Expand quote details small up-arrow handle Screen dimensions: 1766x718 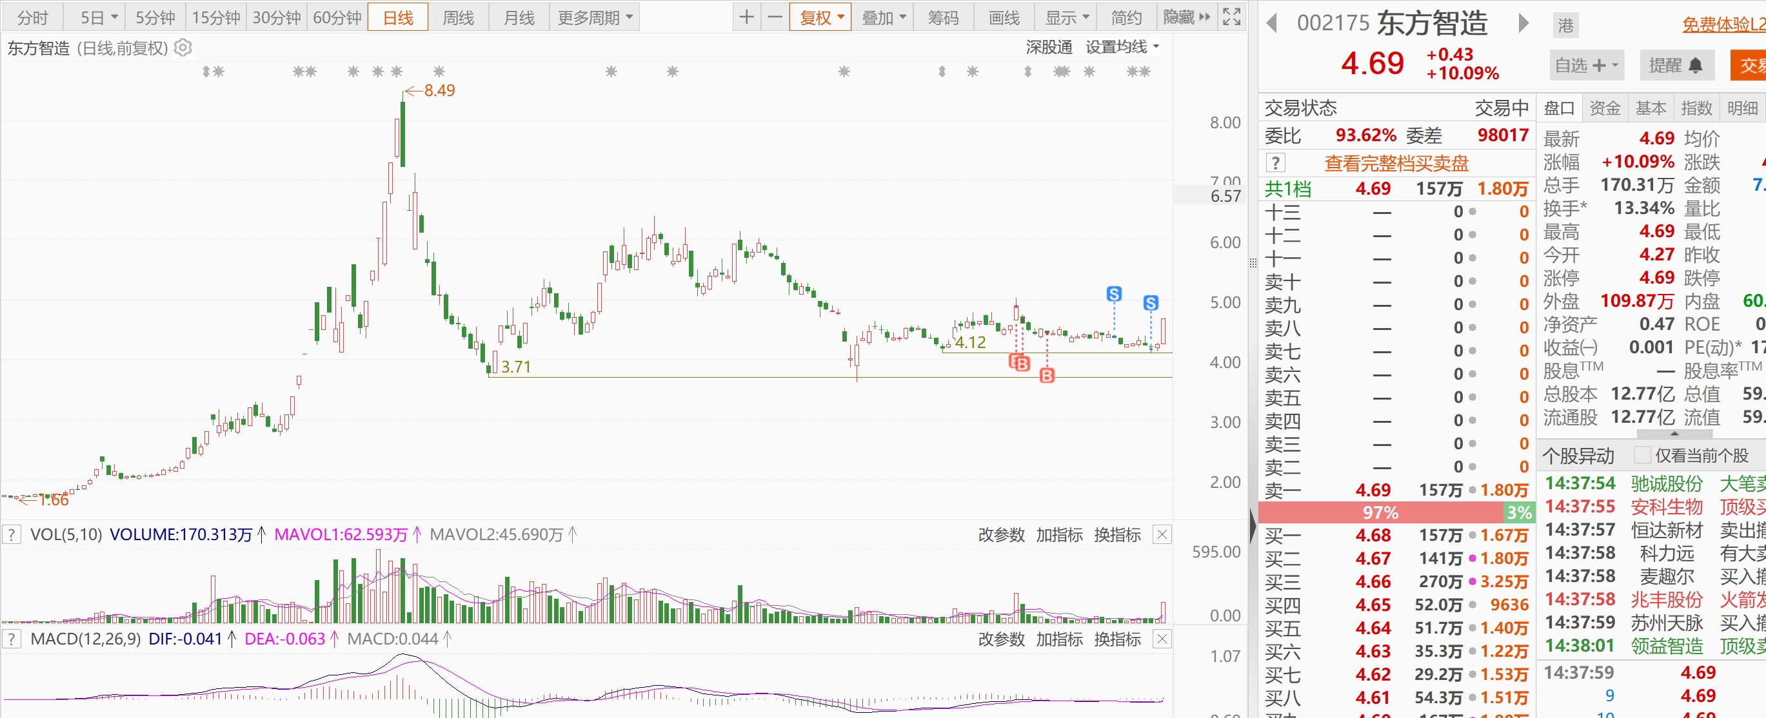point(1675,434)
